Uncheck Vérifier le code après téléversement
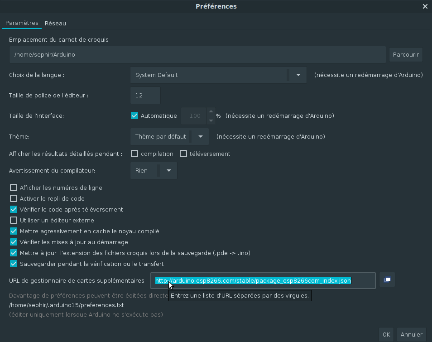The width and height of the screenshot is (432, 342). [14, 209]
